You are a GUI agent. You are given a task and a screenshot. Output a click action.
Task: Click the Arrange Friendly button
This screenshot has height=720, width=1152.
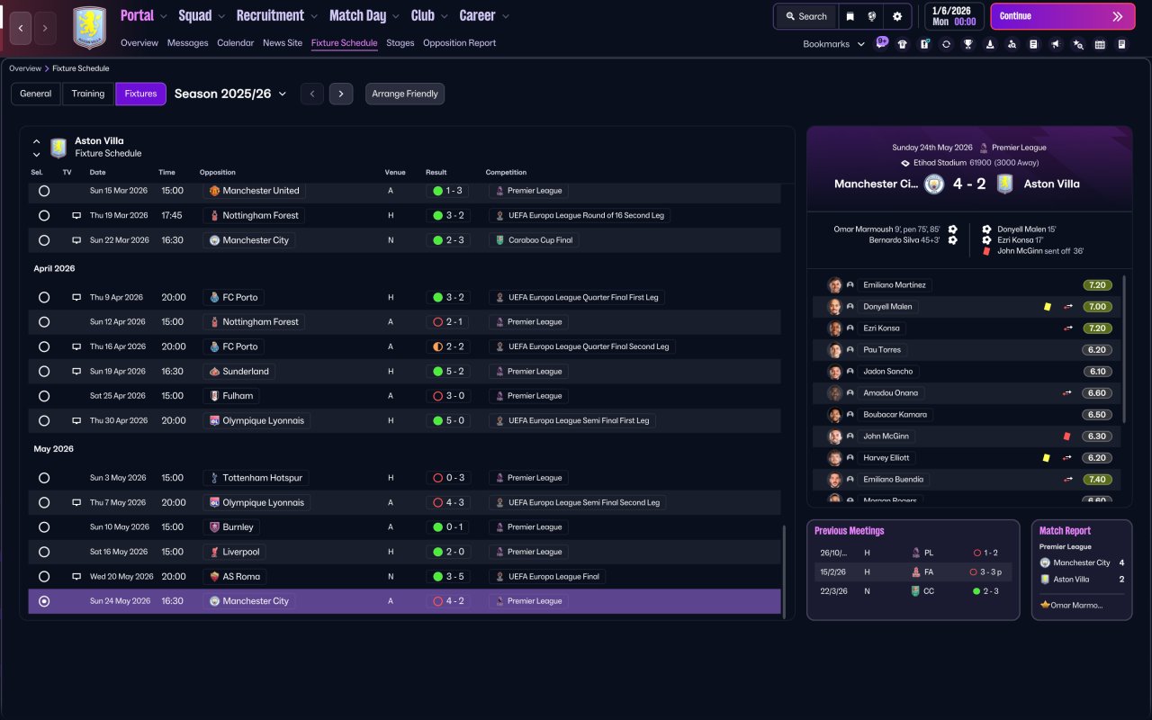[405, 94]
